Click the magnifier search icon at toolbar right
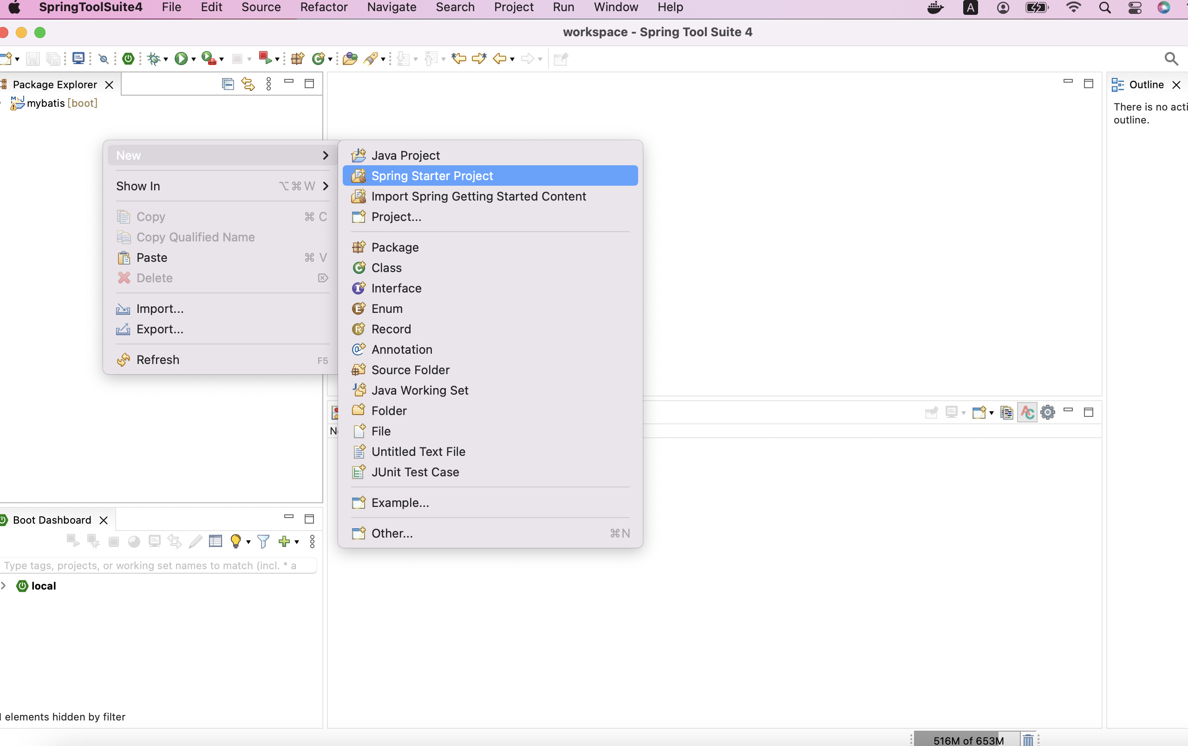1188x746 pixels. pos(1171,58)
